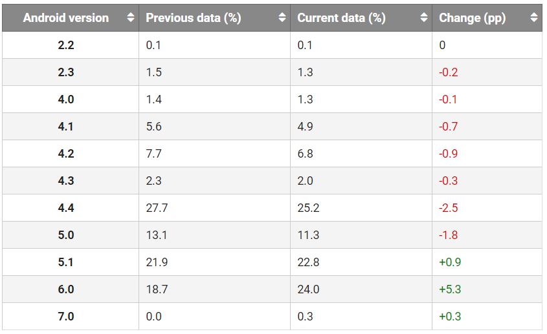Click the Android 7.0 version cell
This screenshot has height=334, width=547.
click(66, 317)
